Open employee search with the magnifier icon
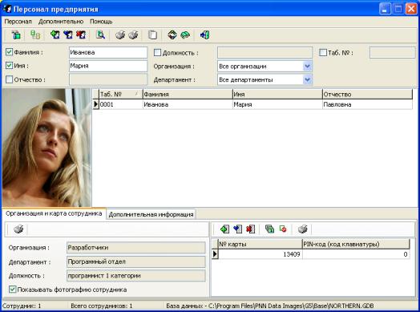The image size is (420, 312). (x=100, y=34)
